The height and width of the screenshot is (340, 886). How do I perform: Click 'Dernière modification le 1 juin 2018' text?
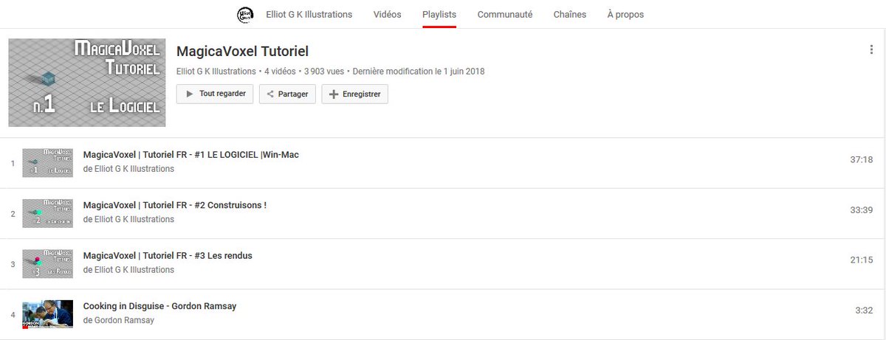click(419, 72)
